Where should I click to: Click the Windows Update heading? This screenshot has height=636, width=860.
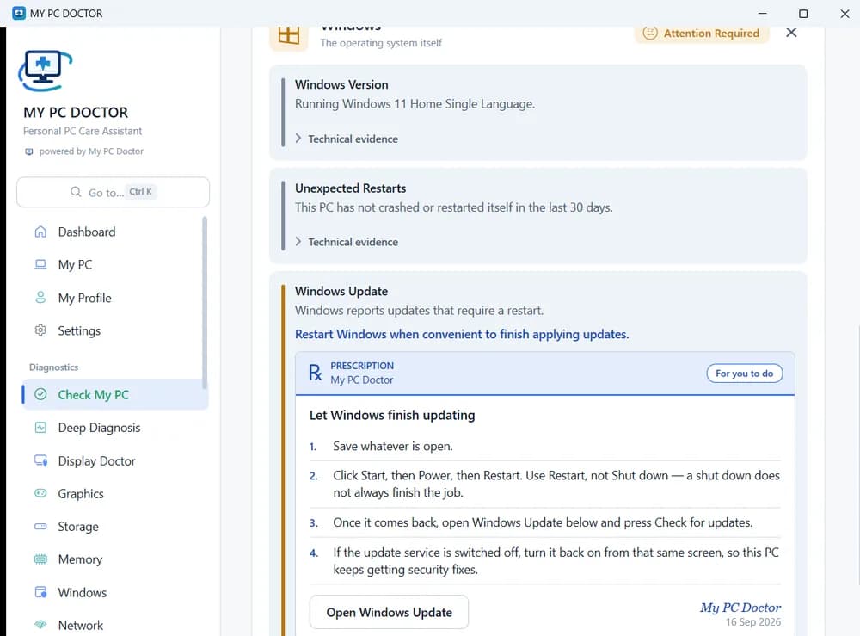[341, 292]
